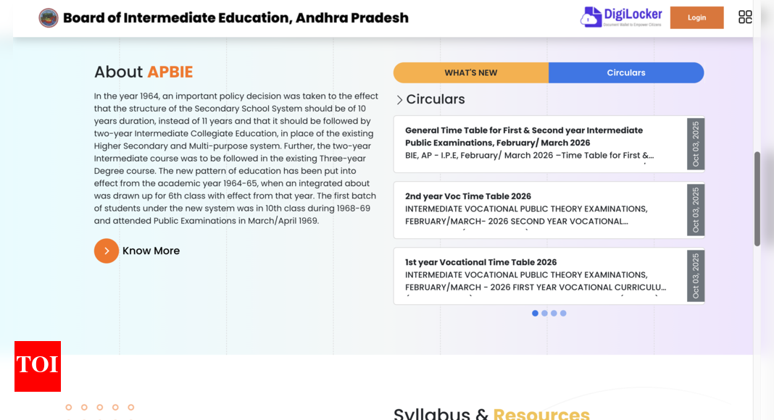Click the page vertical scrollbar thumb

(757, 198)
